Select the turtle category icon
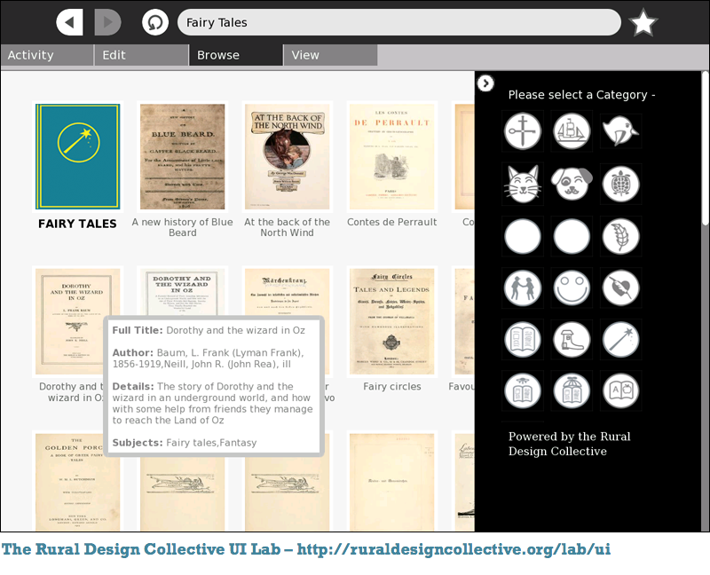Image resolution: width=710 pixels, height=575 pixels. click(x=621, y=184)
